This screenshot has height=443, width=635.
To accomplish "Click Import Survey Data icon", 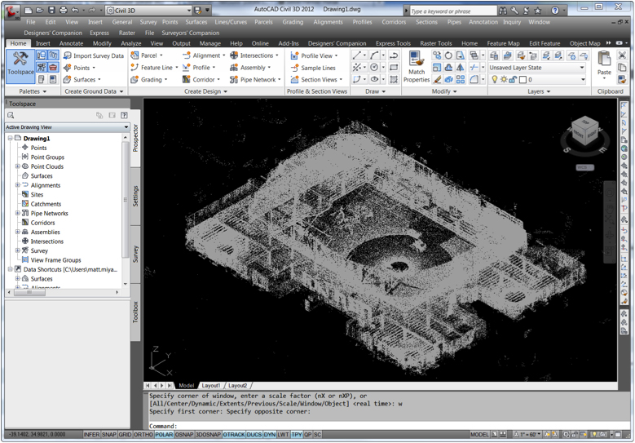I will pos(68,55).
